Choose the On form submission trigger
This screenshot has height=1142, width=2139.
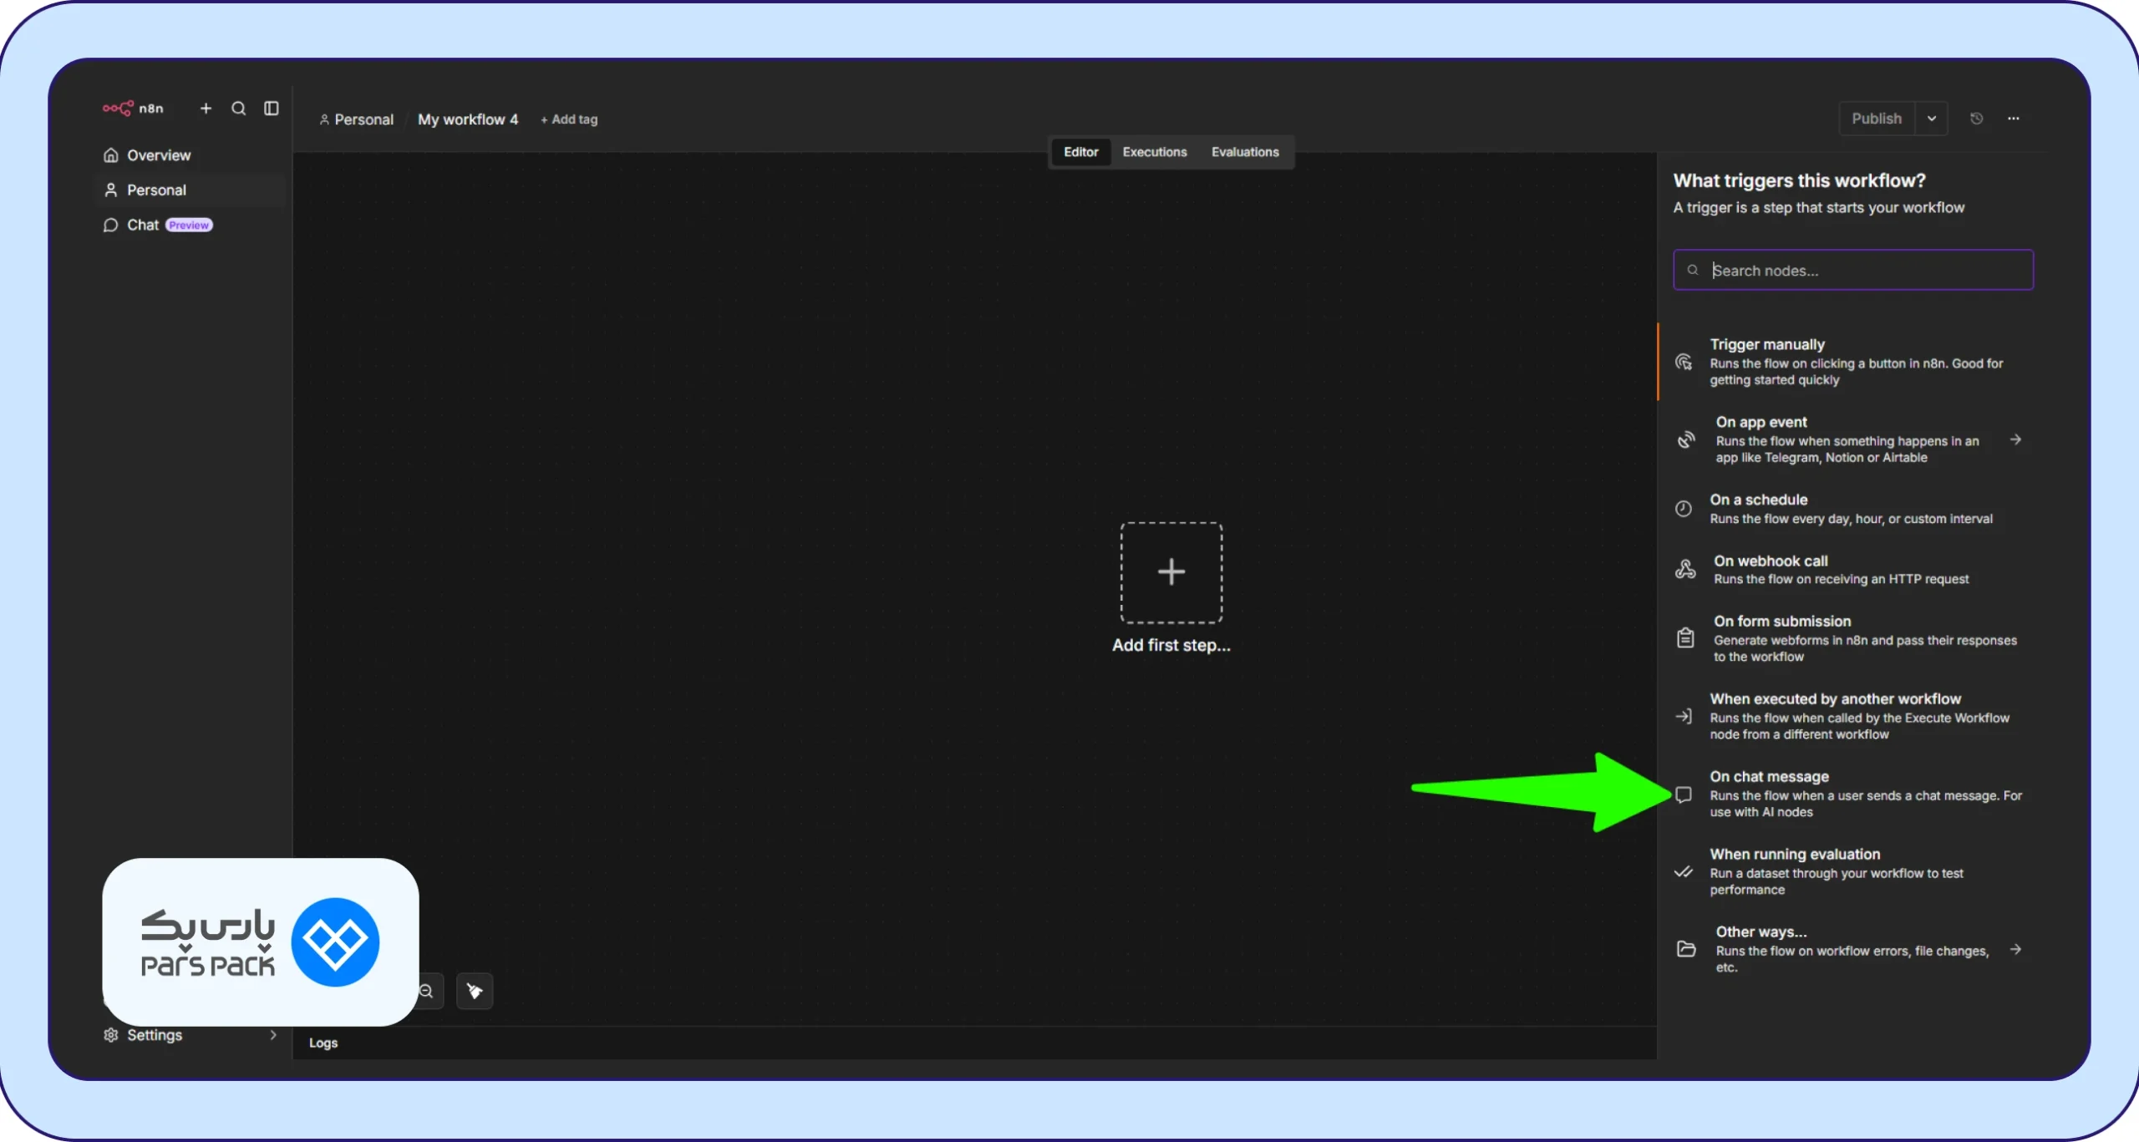pos(1847,638)
